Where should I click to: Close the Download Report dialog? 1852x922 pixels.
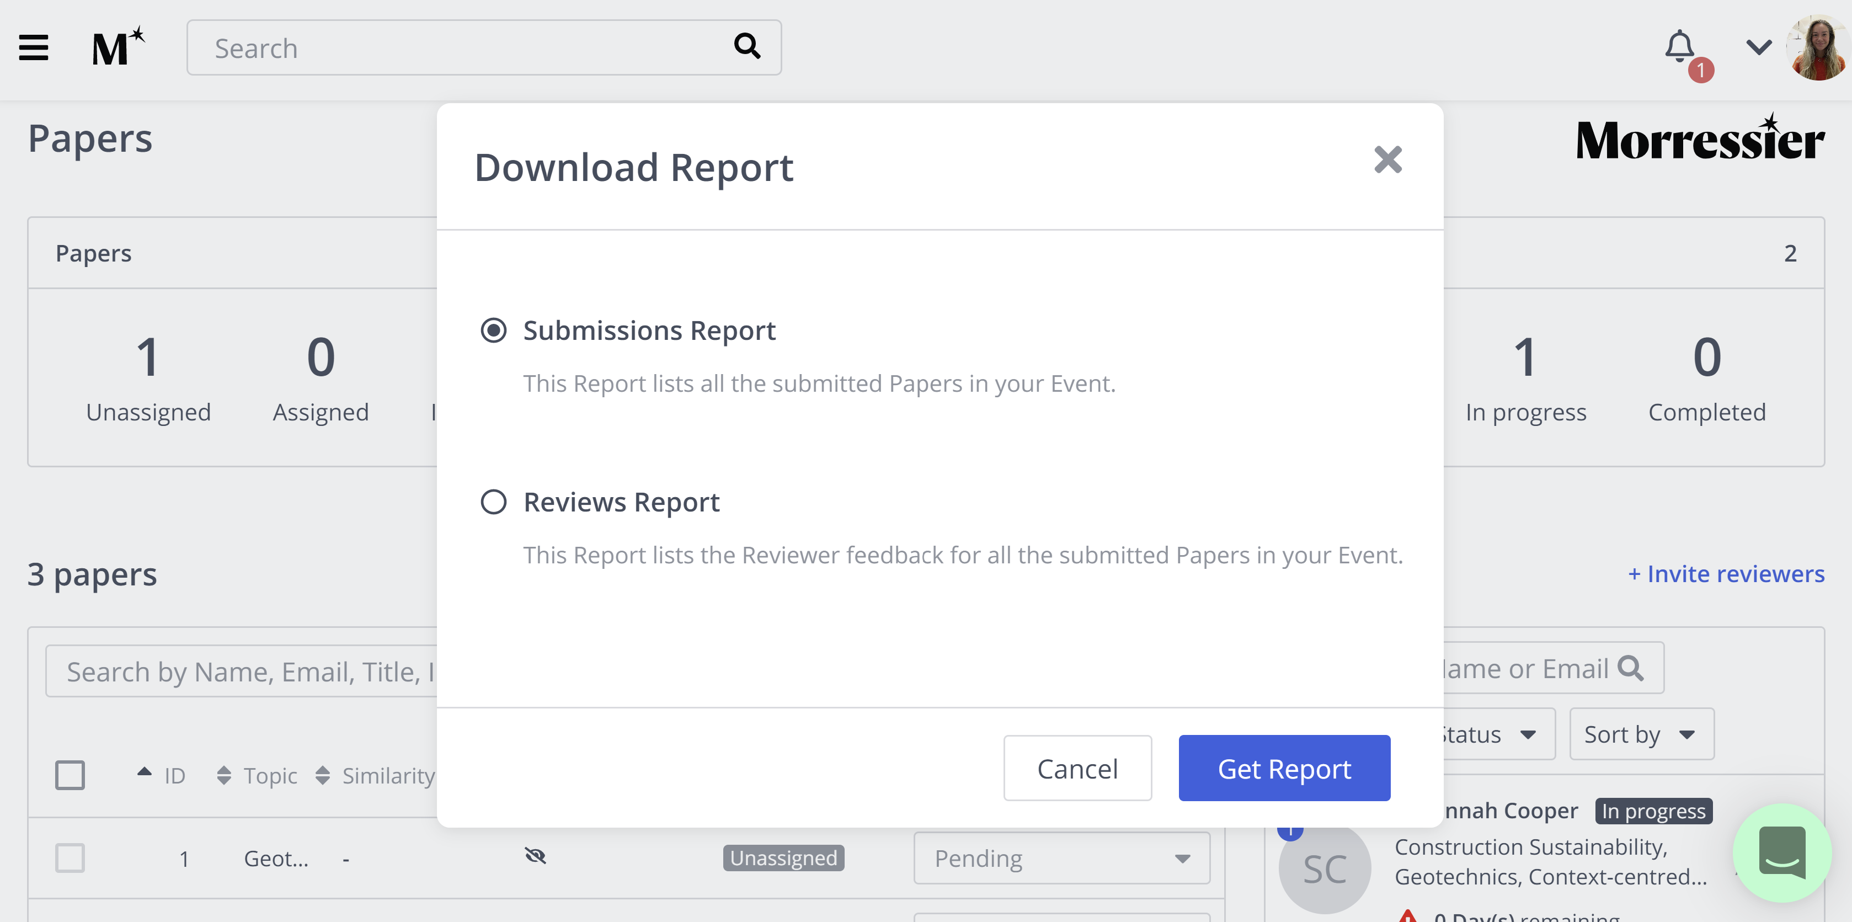[1387, 159]
